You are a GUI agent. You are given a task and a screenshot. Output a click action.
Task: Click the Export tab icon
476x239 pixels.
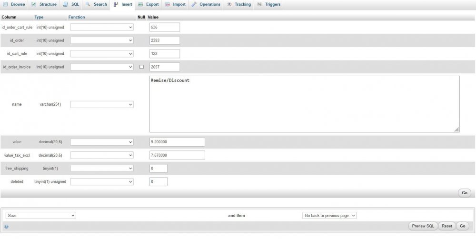140,4
